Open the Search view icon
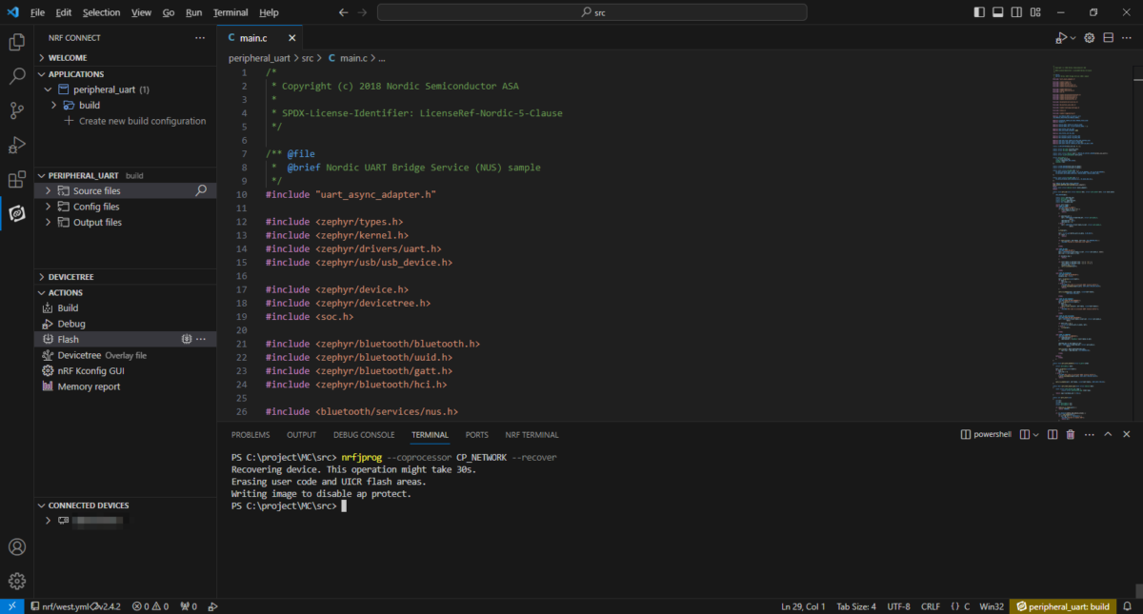 click(16, 76)
